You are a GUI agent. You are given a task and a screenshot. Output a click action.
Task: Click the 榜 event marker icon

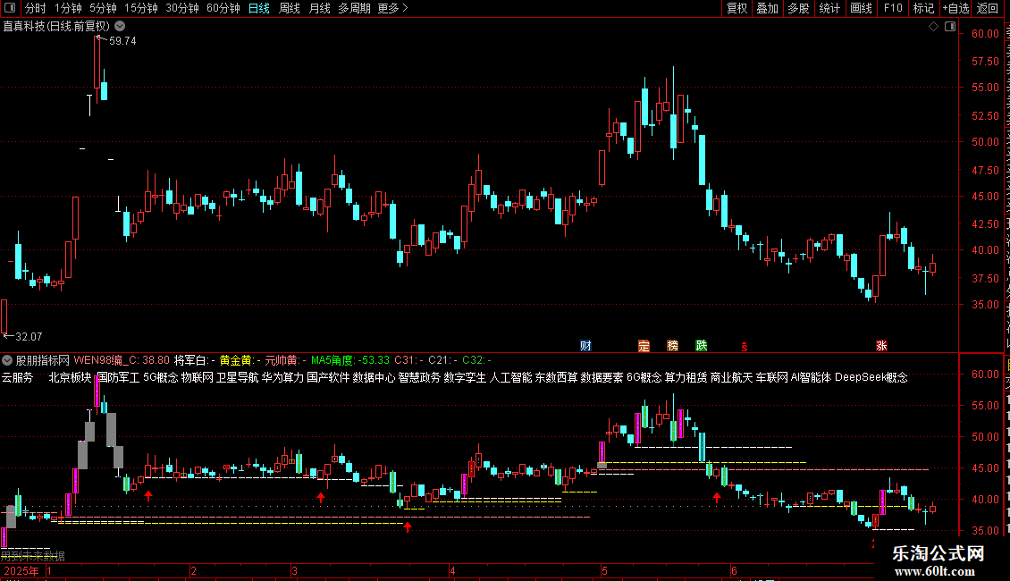pyautogui.click(x=672, y=346)
